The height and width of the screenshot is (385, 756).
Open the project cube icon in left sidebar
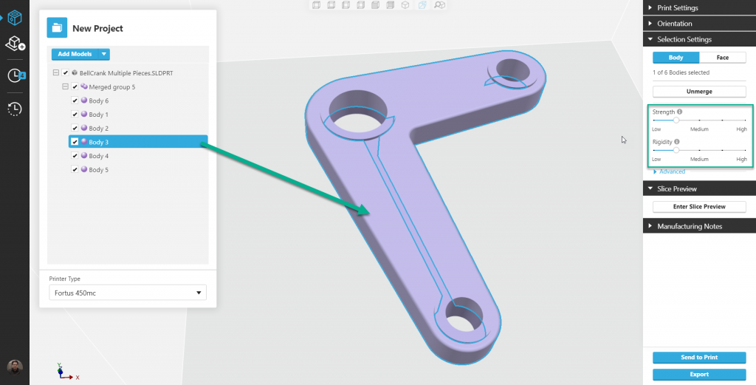pyautogui.click(x=15, y=18)
